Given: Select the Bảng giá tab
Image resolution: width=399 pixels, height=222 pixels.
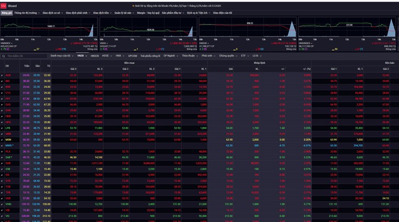Looking at the screenshot, I should click(x=7, y=13).
